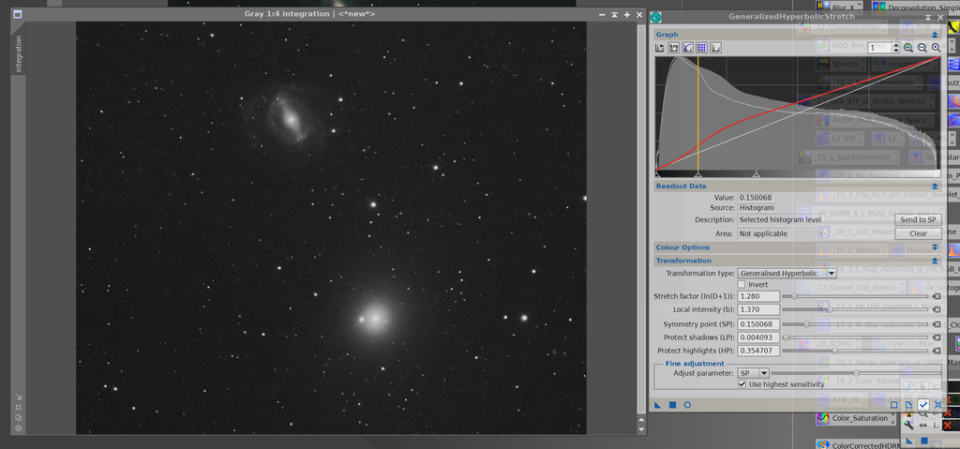
Task: Click the image window title bar icon
Action: coord(17,14)
